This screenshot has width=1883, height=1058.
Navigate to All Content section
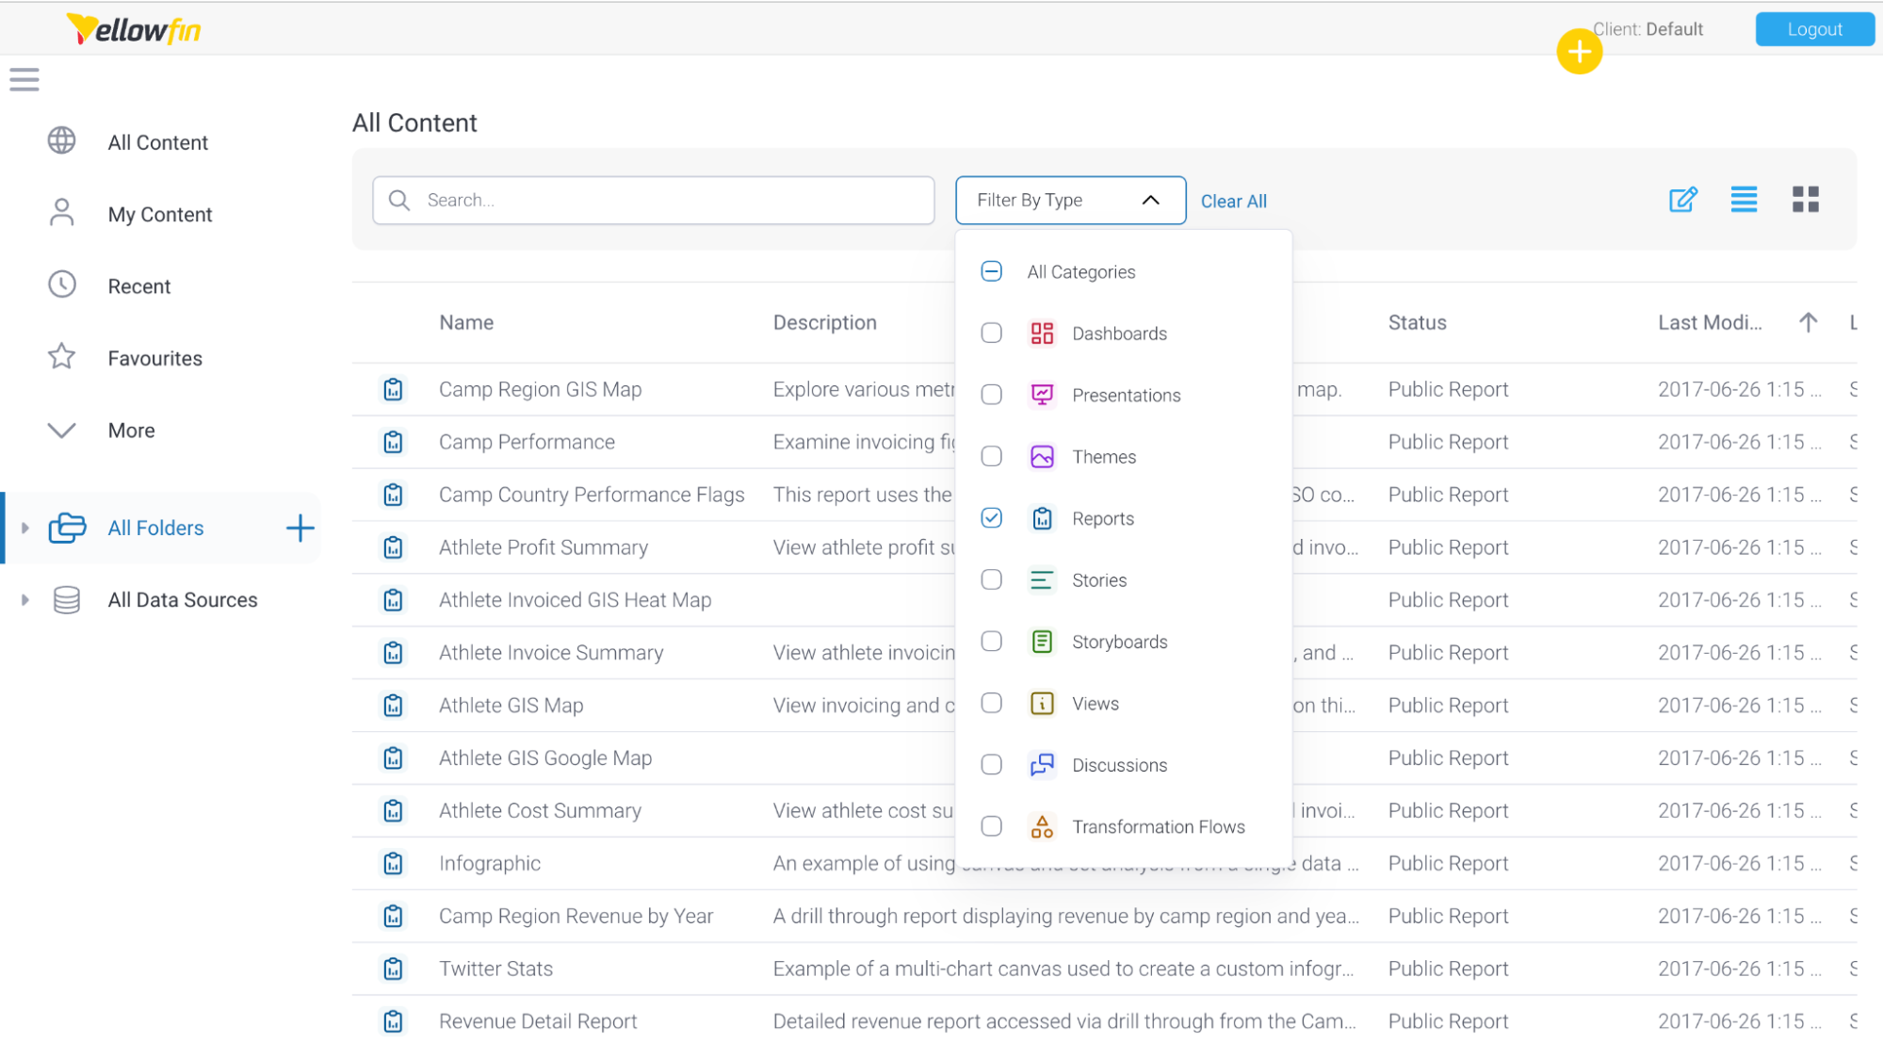pos(157,141)
